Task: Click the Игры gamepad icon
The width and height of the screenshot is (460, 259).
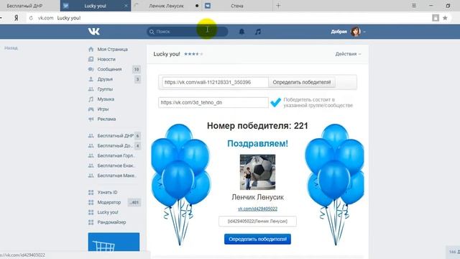Action: pos(91,109)
